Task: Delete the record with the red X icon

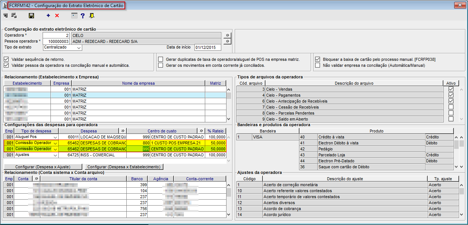Action: (x=57, y=16)
